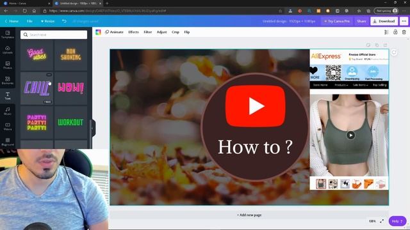
Task: Select the CHILL text style
Action: pos(37,88)
